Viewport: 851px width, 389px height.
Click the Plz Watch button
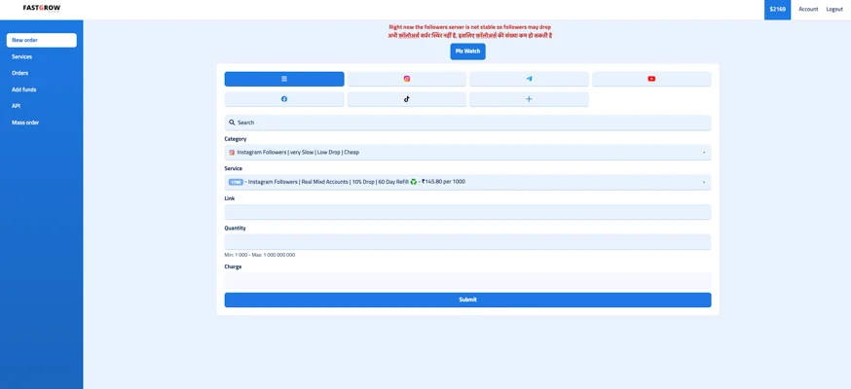pyautogui.click(x=467, y=52)
